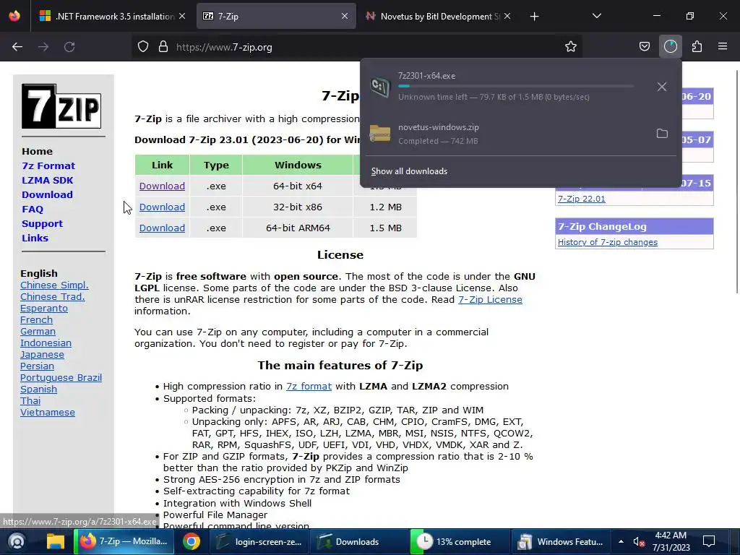
Task: Click the 7z2301-x64.exe download progress bar
Action: (x=516, y=87)
